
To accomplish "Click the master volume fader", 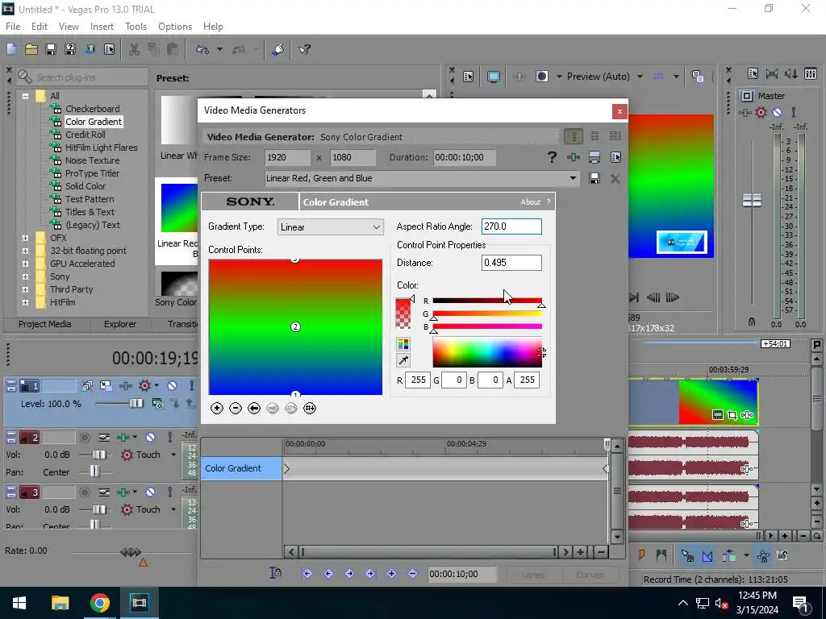I will 752,200.
